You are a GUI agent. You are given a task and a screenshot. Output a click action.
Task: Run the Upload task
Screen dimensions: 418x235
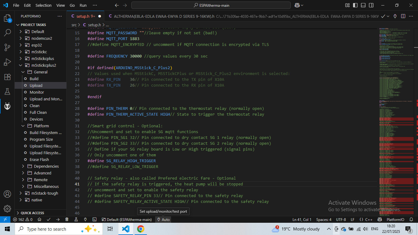[x=36, y=85]
